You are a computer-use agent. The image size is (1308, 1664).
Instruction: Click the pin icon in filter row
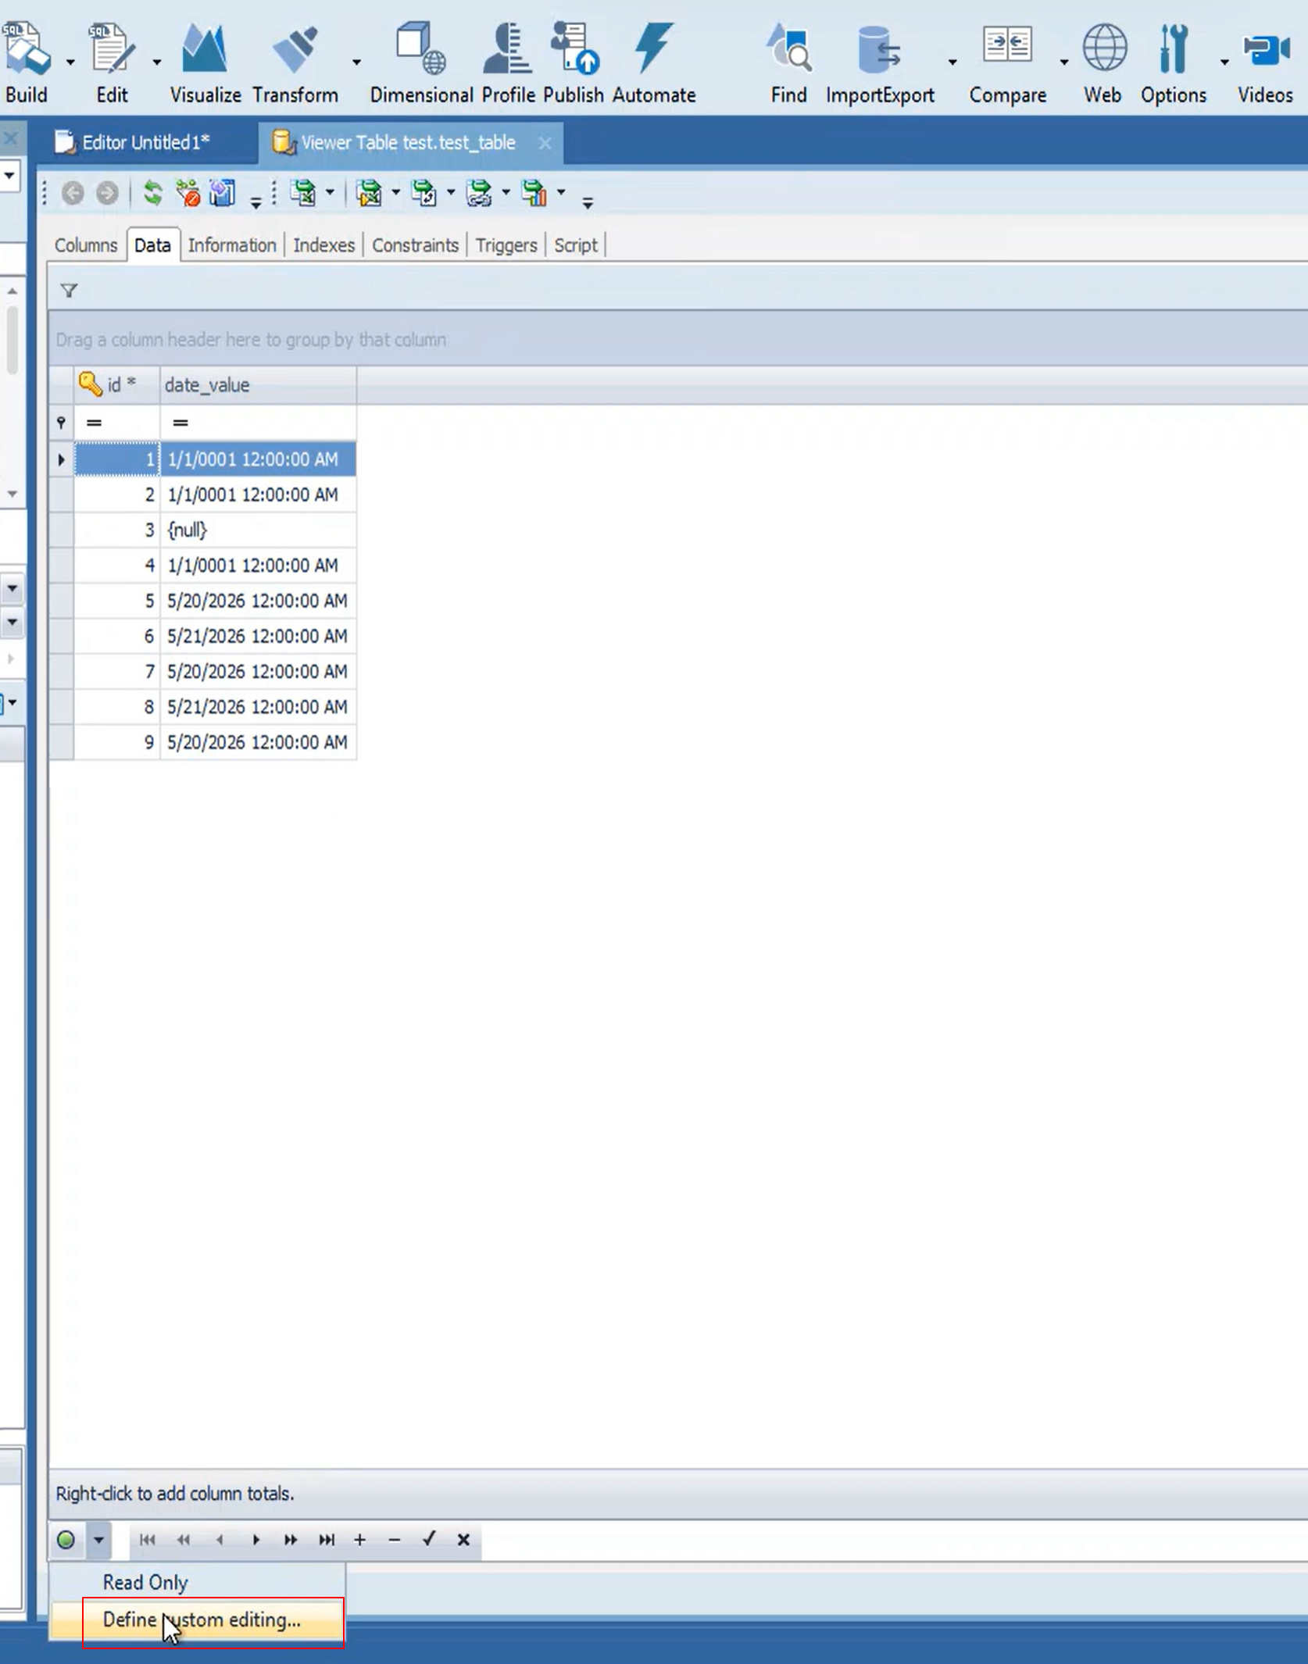(61, 423)
